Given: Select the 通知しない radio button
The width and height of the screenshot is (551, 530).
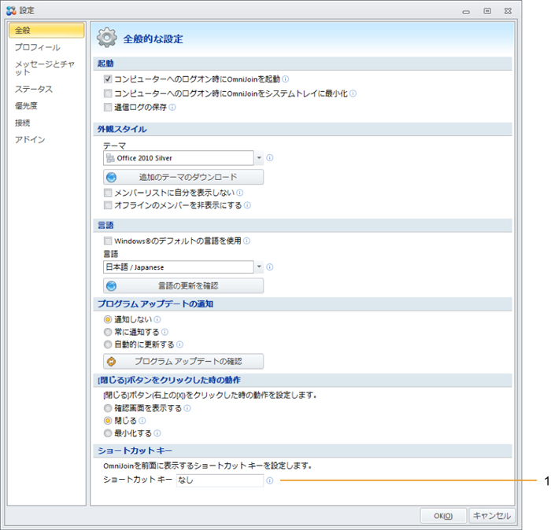Looking at the screenshot, I should coord(108,319).
